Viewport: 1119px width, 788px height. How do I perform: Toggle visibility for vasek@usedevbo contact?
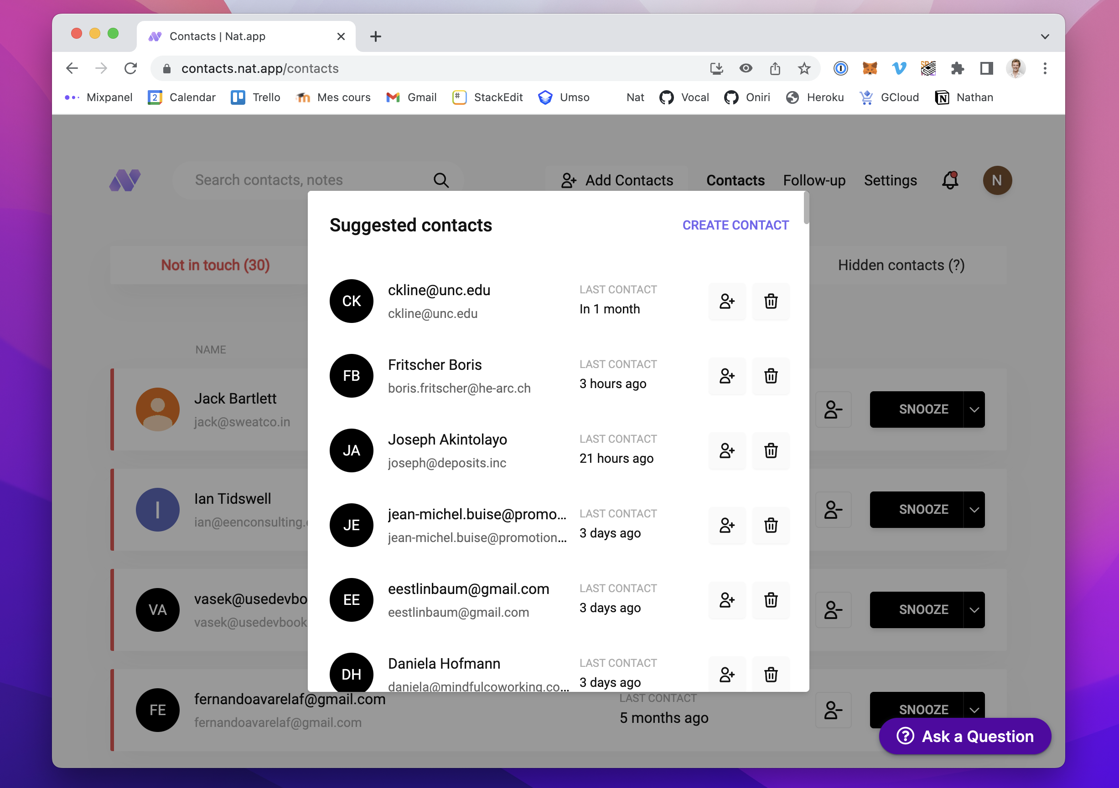click(832, 608)
